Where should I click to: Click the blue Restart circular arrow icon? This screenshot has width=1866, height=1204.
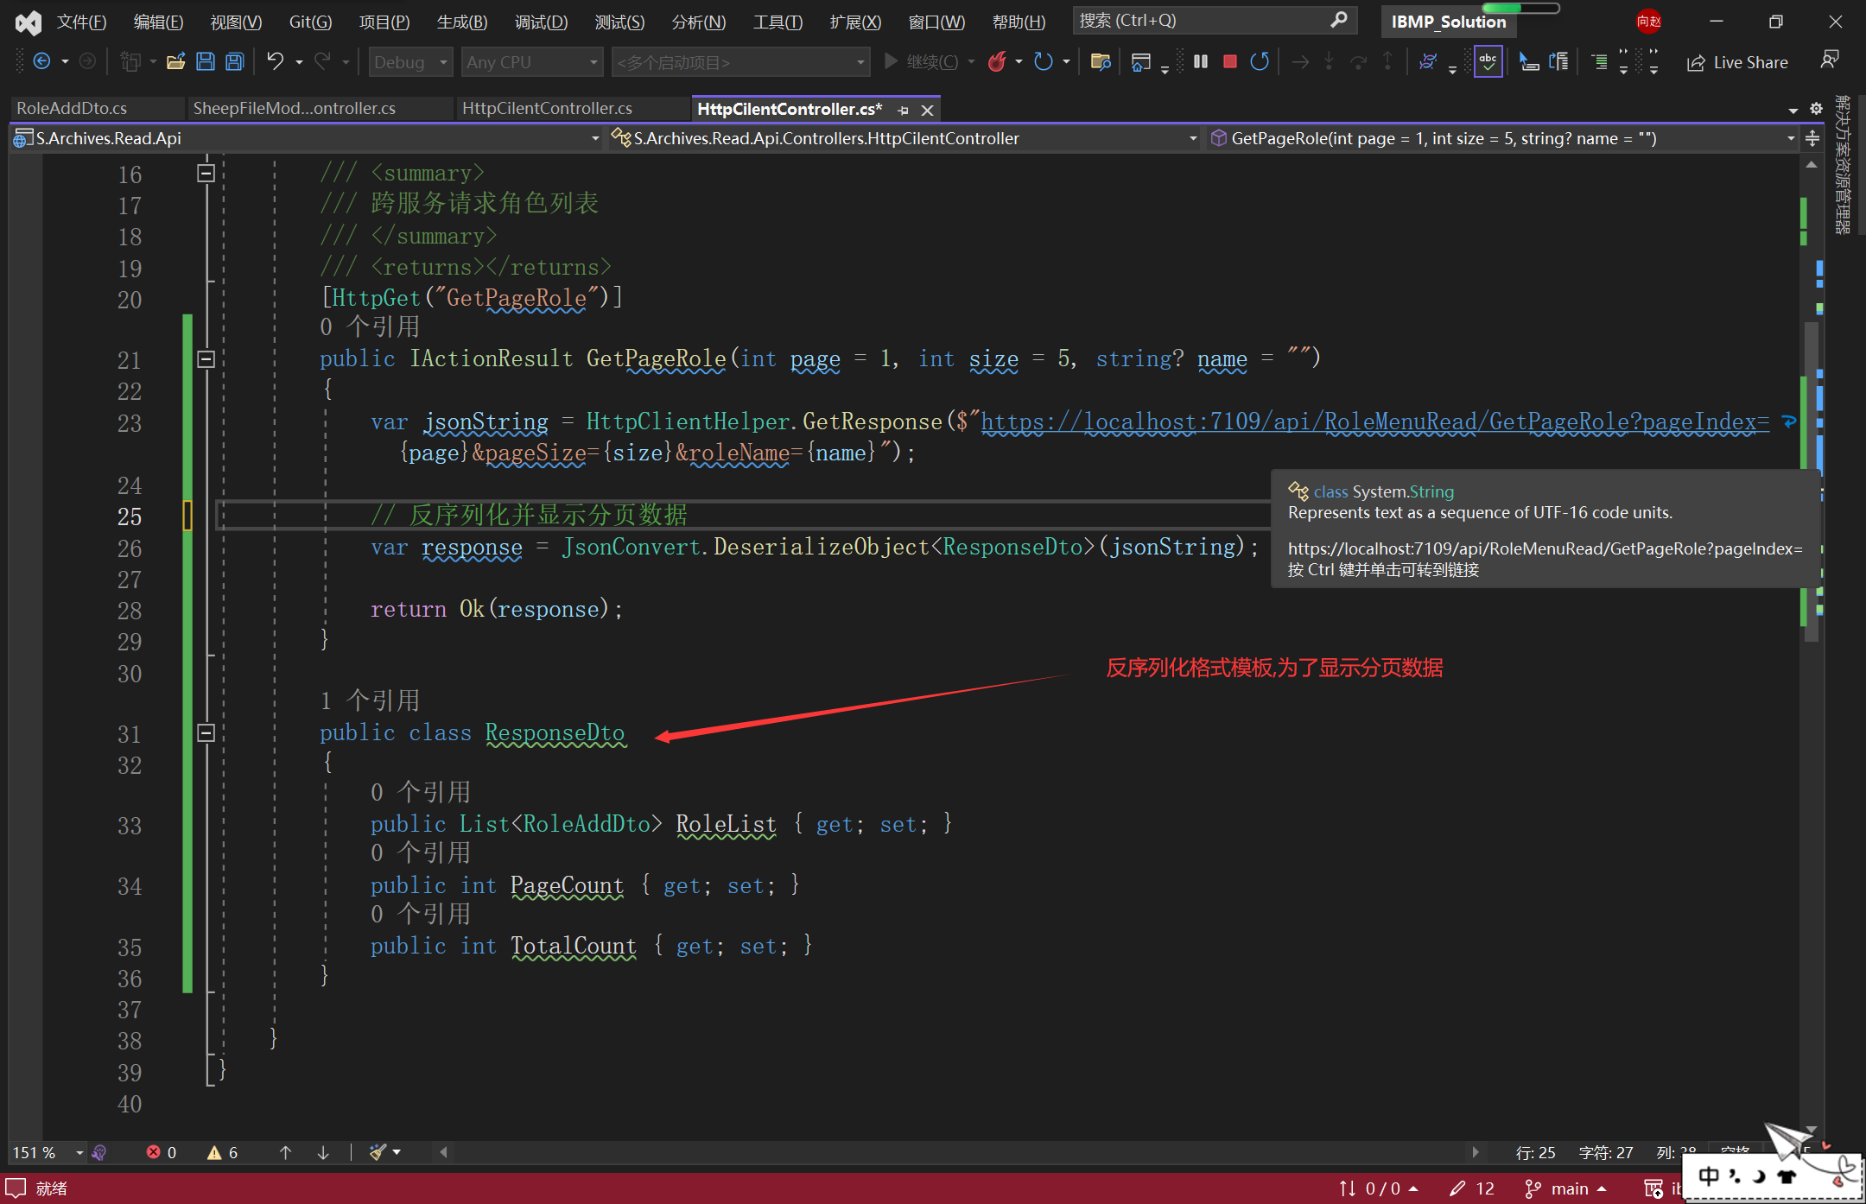[1044, 61]
